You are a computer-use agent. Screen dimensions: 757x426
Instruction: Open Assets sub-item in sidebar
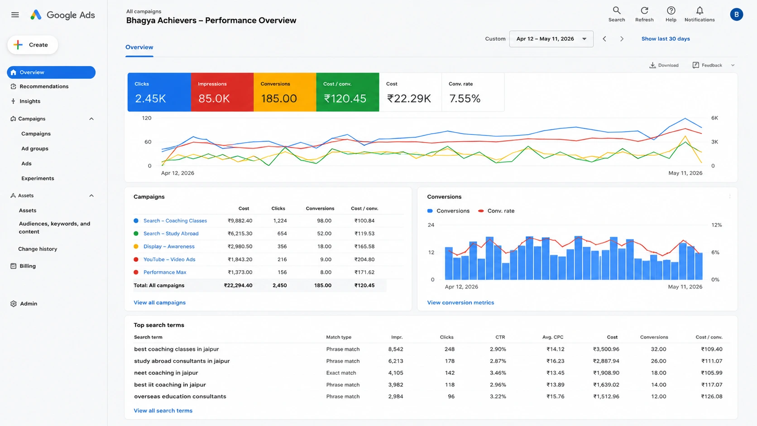point(28,211)
